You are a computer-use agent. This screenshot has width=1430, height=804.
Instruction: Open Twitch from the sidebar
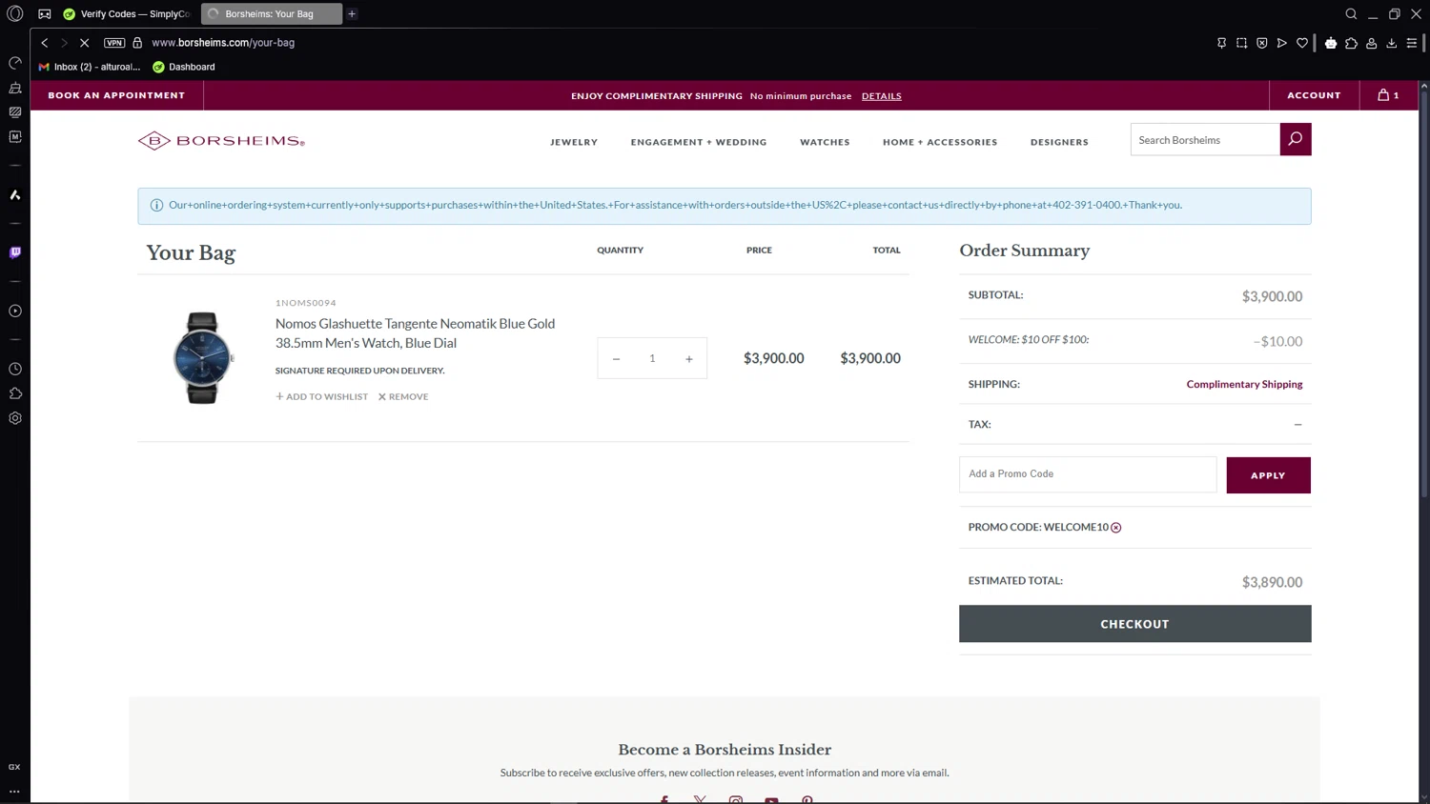tap(15, 252)
